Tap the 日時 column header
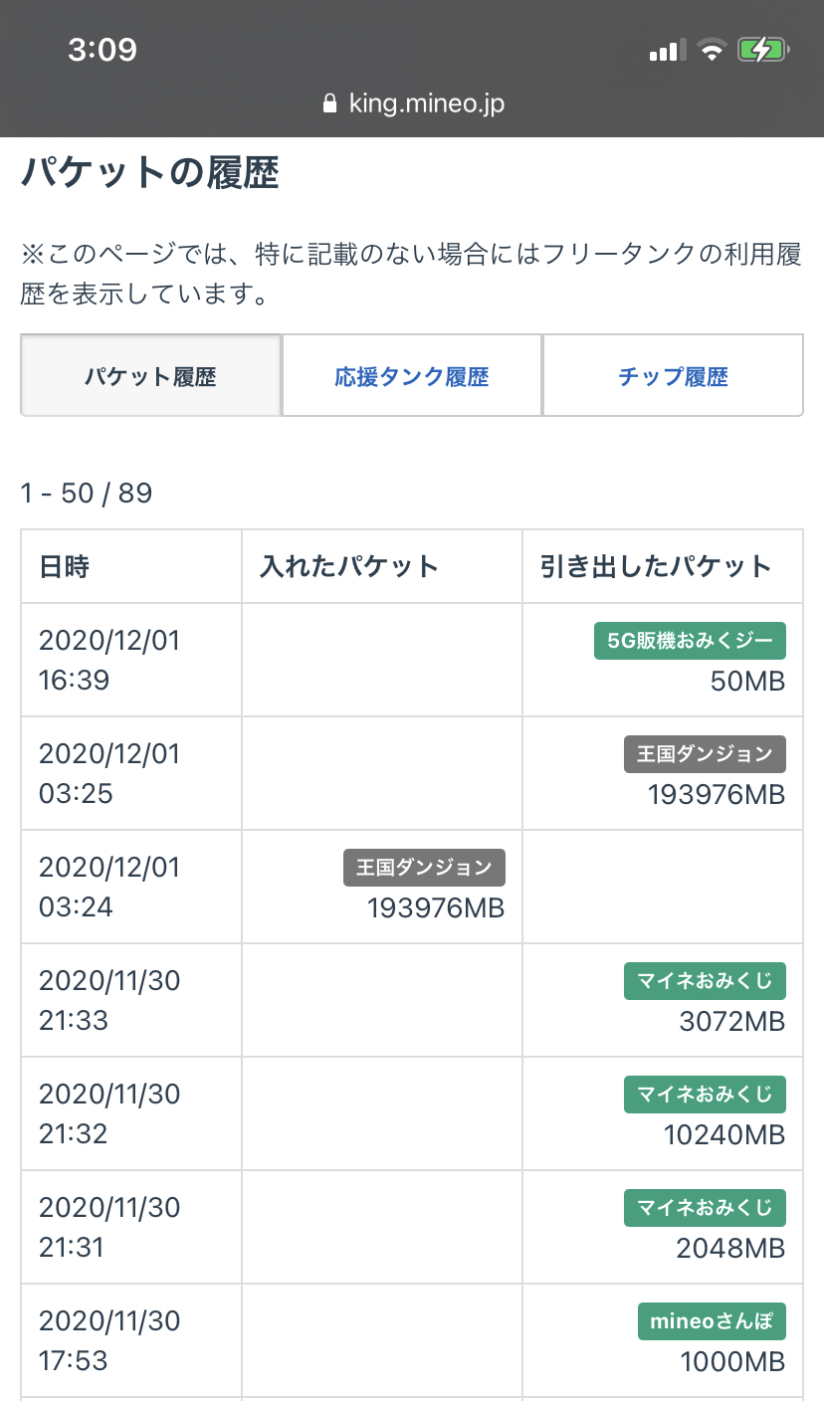This screenshot has width=824, height=1401. [65, 567]
